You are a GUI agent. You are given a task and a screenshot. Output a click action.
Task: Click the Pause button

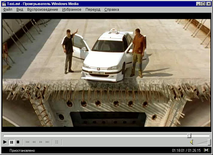(x=12, y=142)
